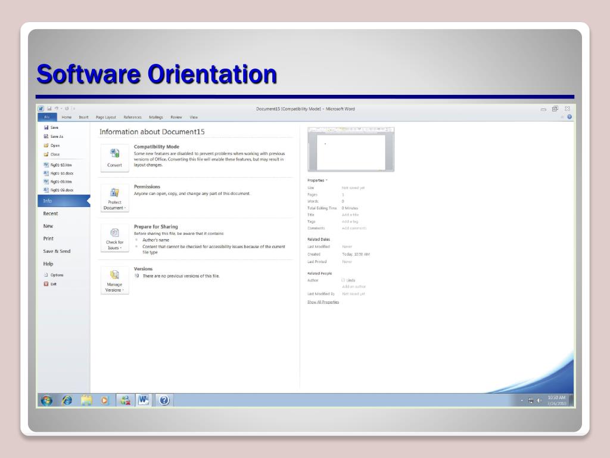The image size is (610, 458).
Task: Go to the Mailings tab
Action: (x=156, y=117)
